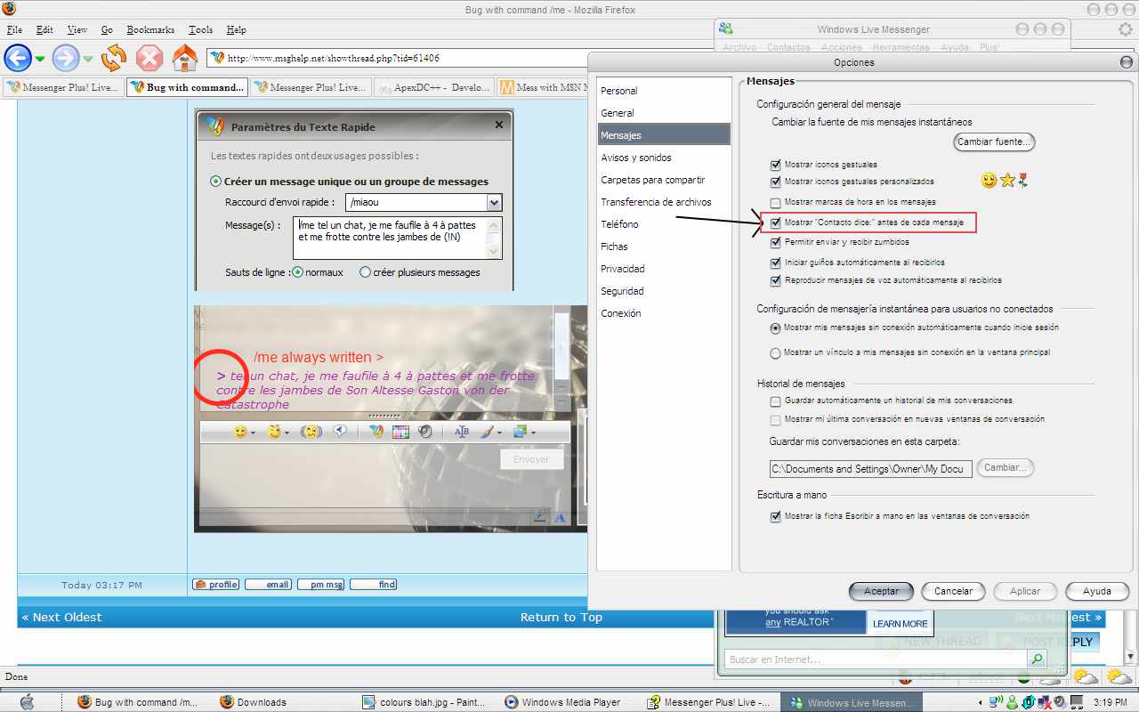The width and height of the screenshot is (1139, 712).
Task: Open the Back button history dropdown arrow
Action: (40, 60)
